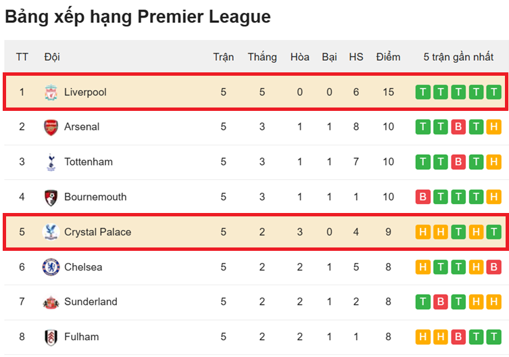Click the Arsenal club crest icon

51,127
